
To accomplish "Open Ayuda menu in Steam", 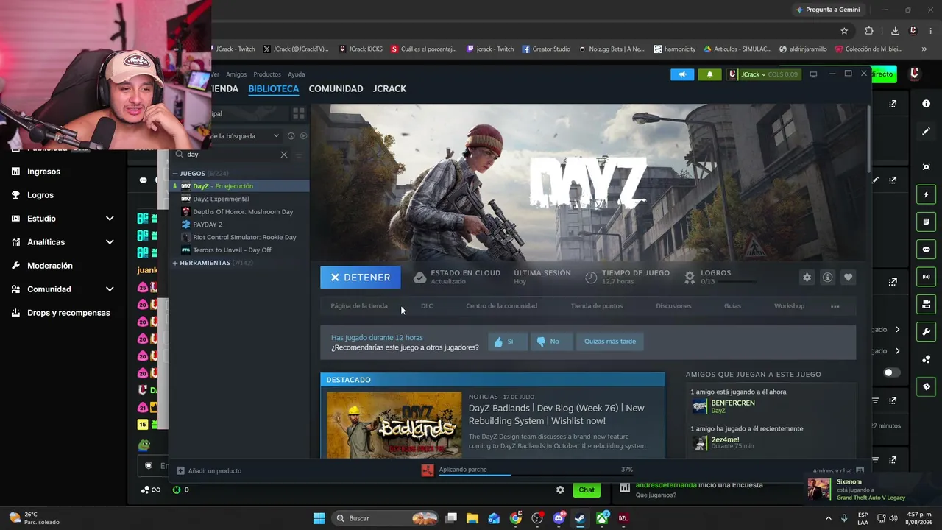I will 297,74.
